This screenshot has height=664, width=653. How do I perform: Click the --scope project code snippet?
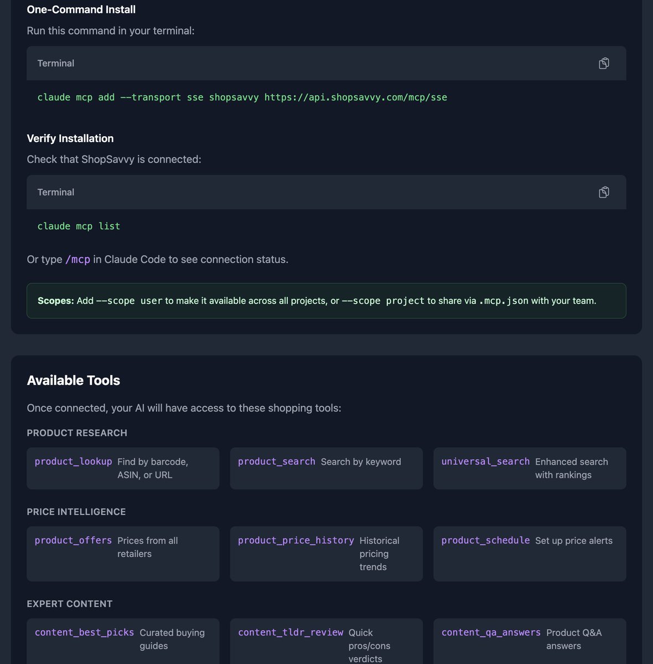(383, 301)
